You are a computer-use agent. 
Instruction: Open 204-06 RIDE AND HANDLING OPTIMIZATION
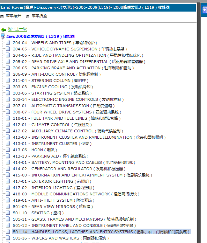coord(78,55)
